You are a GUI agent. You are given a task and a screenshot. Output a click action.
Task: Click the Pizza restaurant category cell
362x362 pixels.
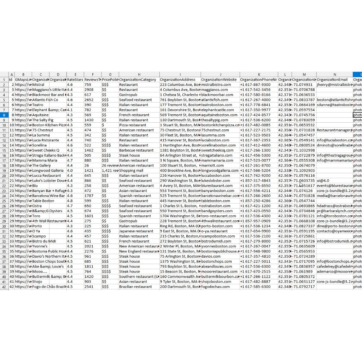click(x=139, y=125)
